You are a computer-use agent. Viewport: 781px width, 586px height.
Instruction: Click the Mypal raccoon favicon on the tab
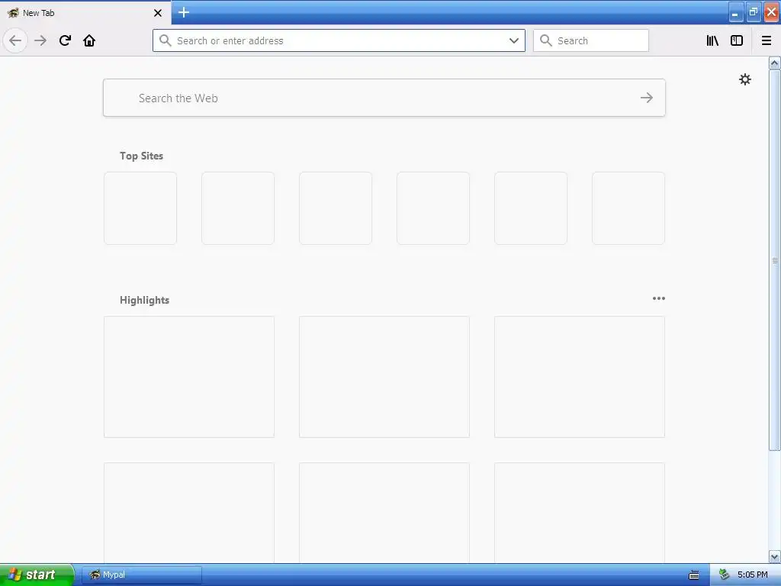13,13
